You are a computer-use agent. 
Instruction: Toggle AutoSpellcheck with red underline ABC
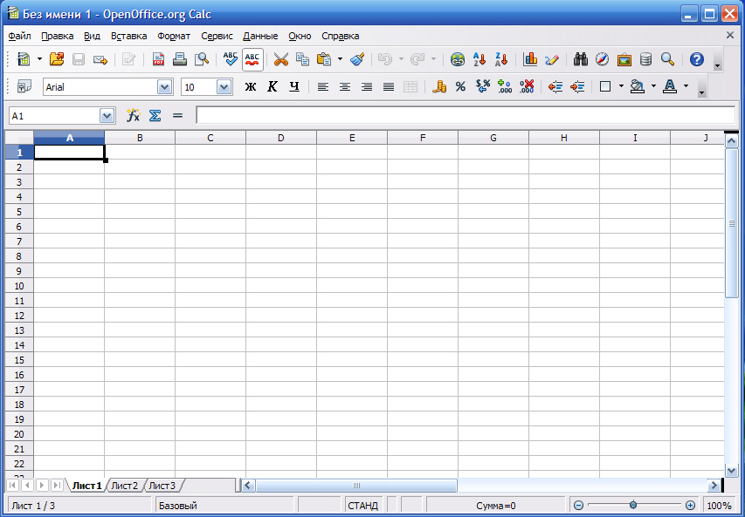coord(252,59)
